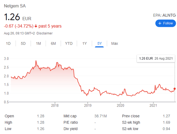This screenshot has height=134, width=177.
Task: Switch to YTD chart view
Action: click(x=69, y=44)
